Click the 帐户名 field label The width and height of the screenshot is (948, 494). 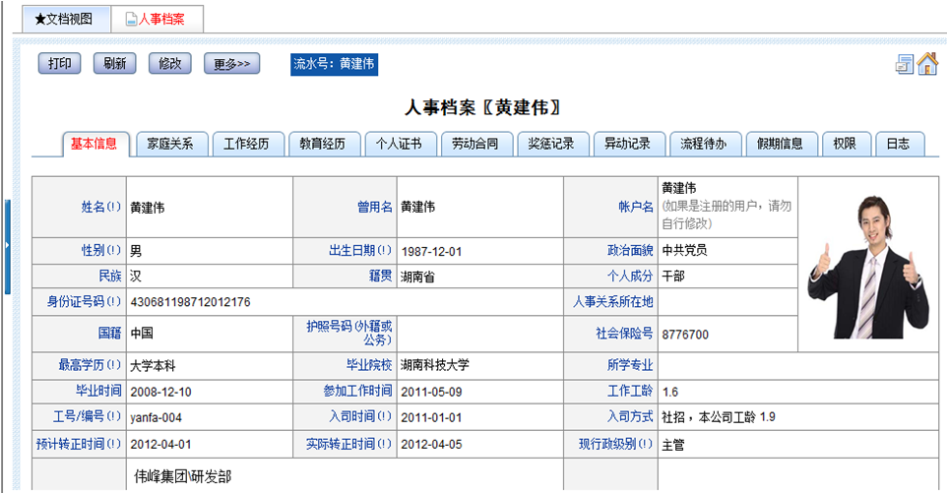point(636,207)
